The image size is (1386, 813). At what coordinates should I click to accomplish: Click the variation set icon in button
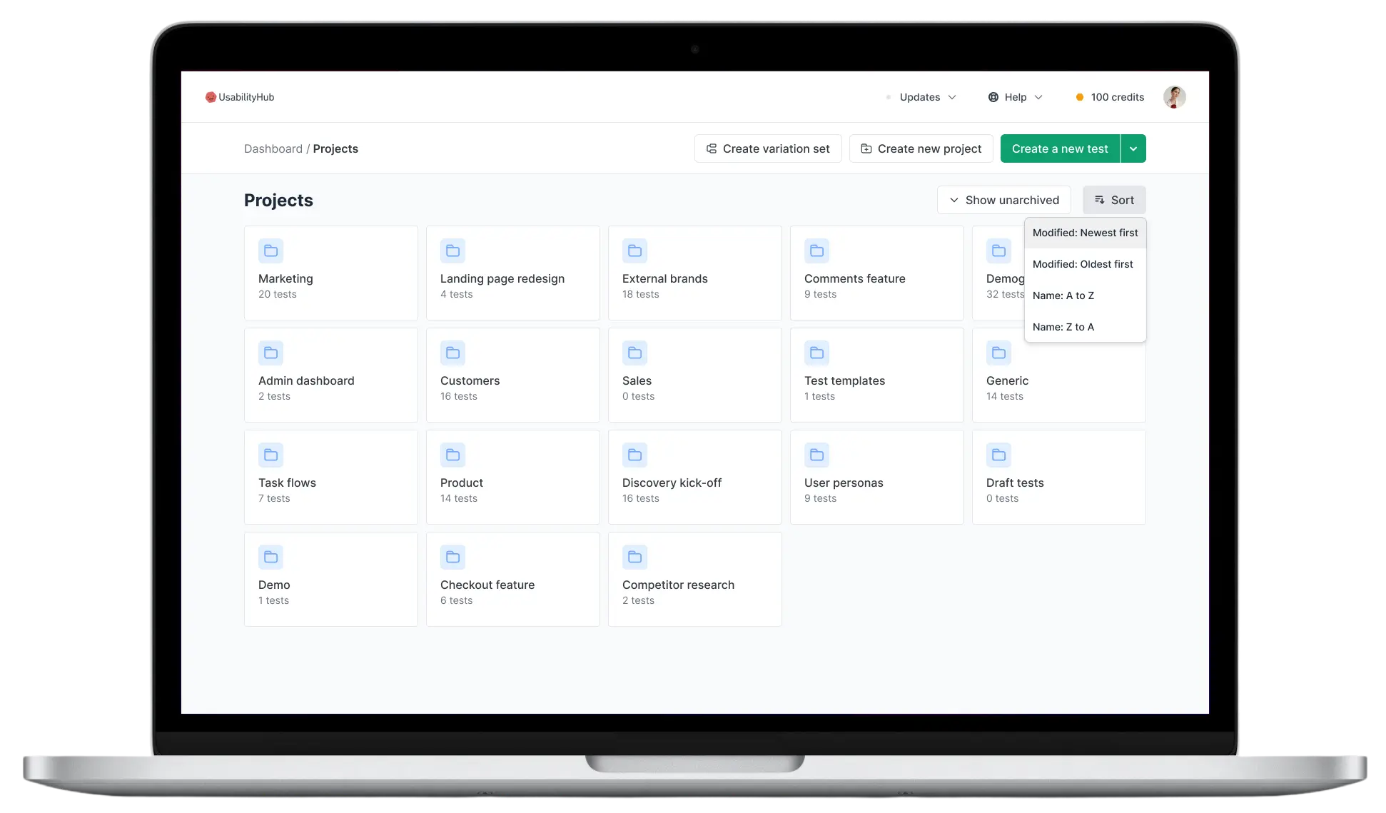(712, 148)
